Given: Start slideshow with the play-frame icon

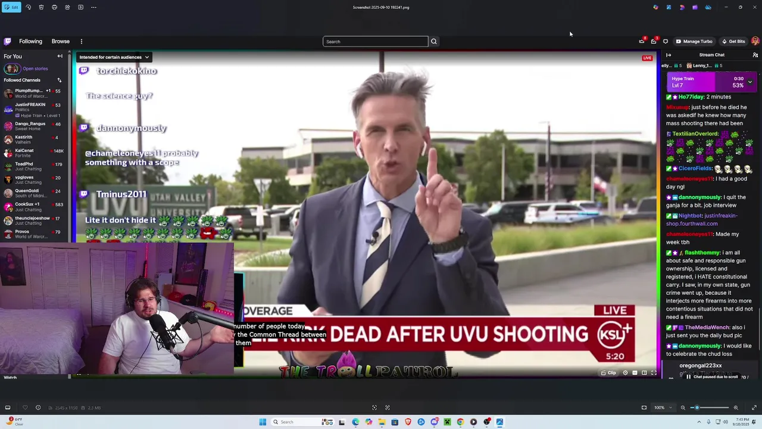Looking at the screenshot, I should click(x=80, y=7).
